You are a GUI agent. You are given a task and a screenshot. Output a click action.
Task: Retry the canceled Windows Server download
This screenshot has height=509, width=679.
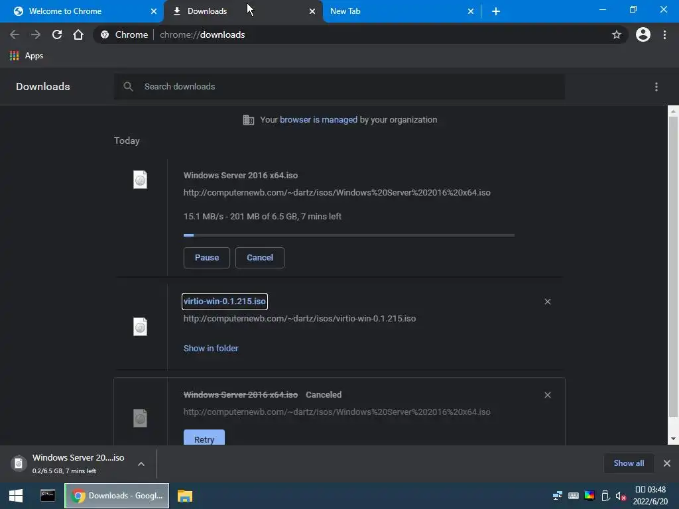(204, 437)
